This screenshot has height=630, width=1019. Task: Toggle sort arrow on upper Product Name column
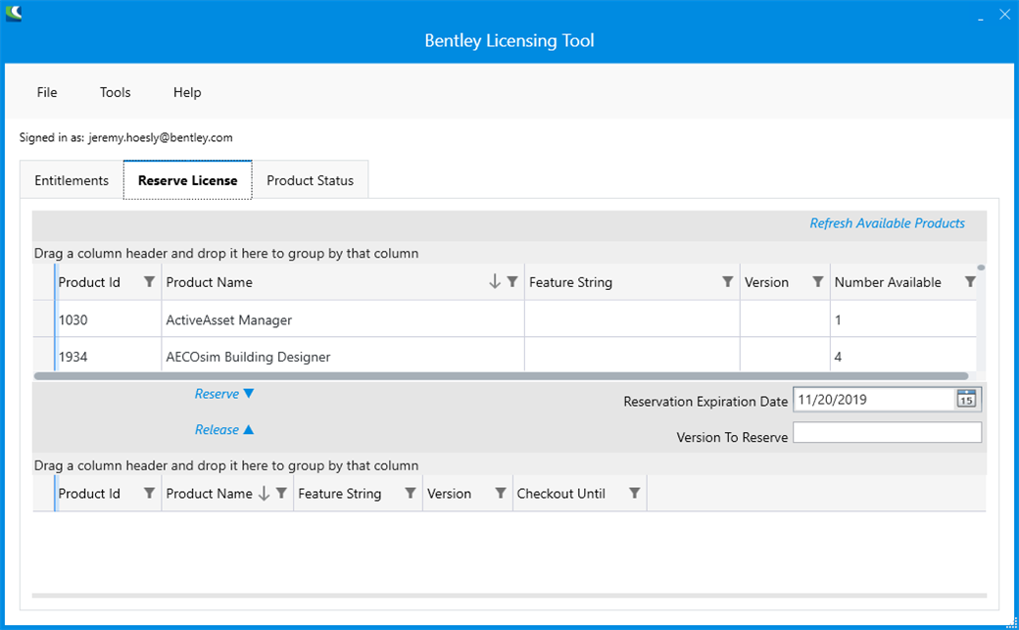495,282
